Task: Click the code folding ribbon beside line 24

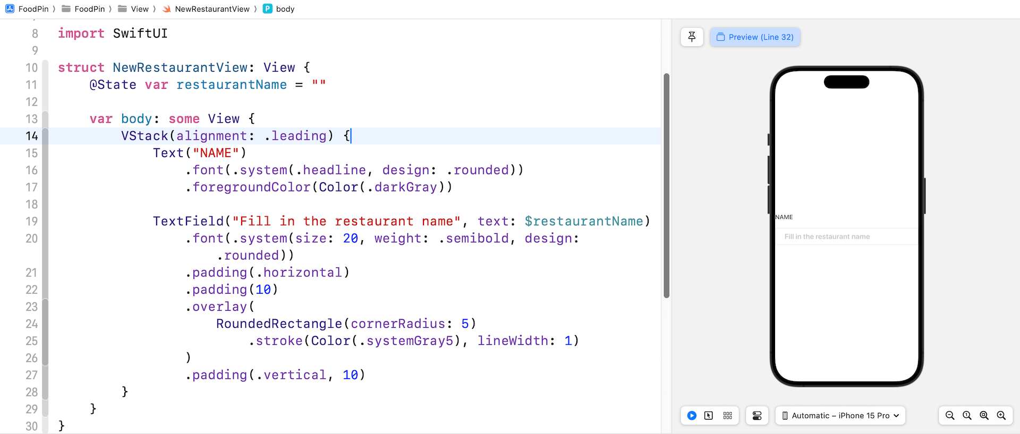Action: pos(45,324)
